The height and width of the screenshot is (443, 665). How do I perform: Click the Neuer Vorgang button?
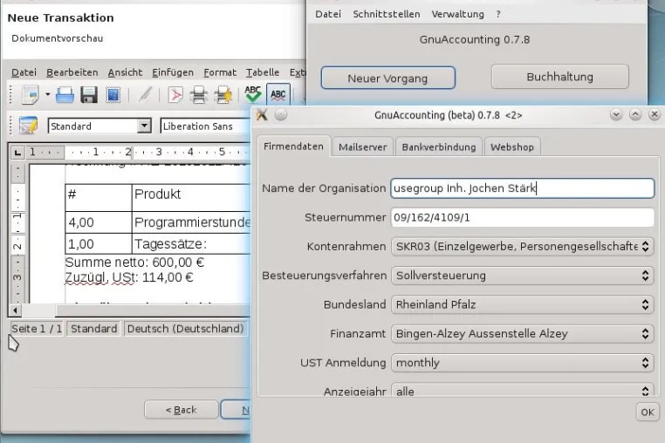point(388,78)
